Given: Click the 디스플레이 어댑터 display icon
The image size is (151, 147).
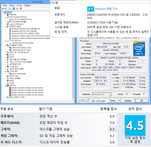Looking at the screenshot, I should [x=8, y=45].
